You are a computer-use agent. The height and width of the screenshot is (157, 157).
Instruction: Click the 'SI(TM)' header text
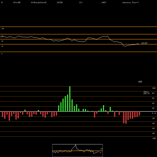pos(60,3)
